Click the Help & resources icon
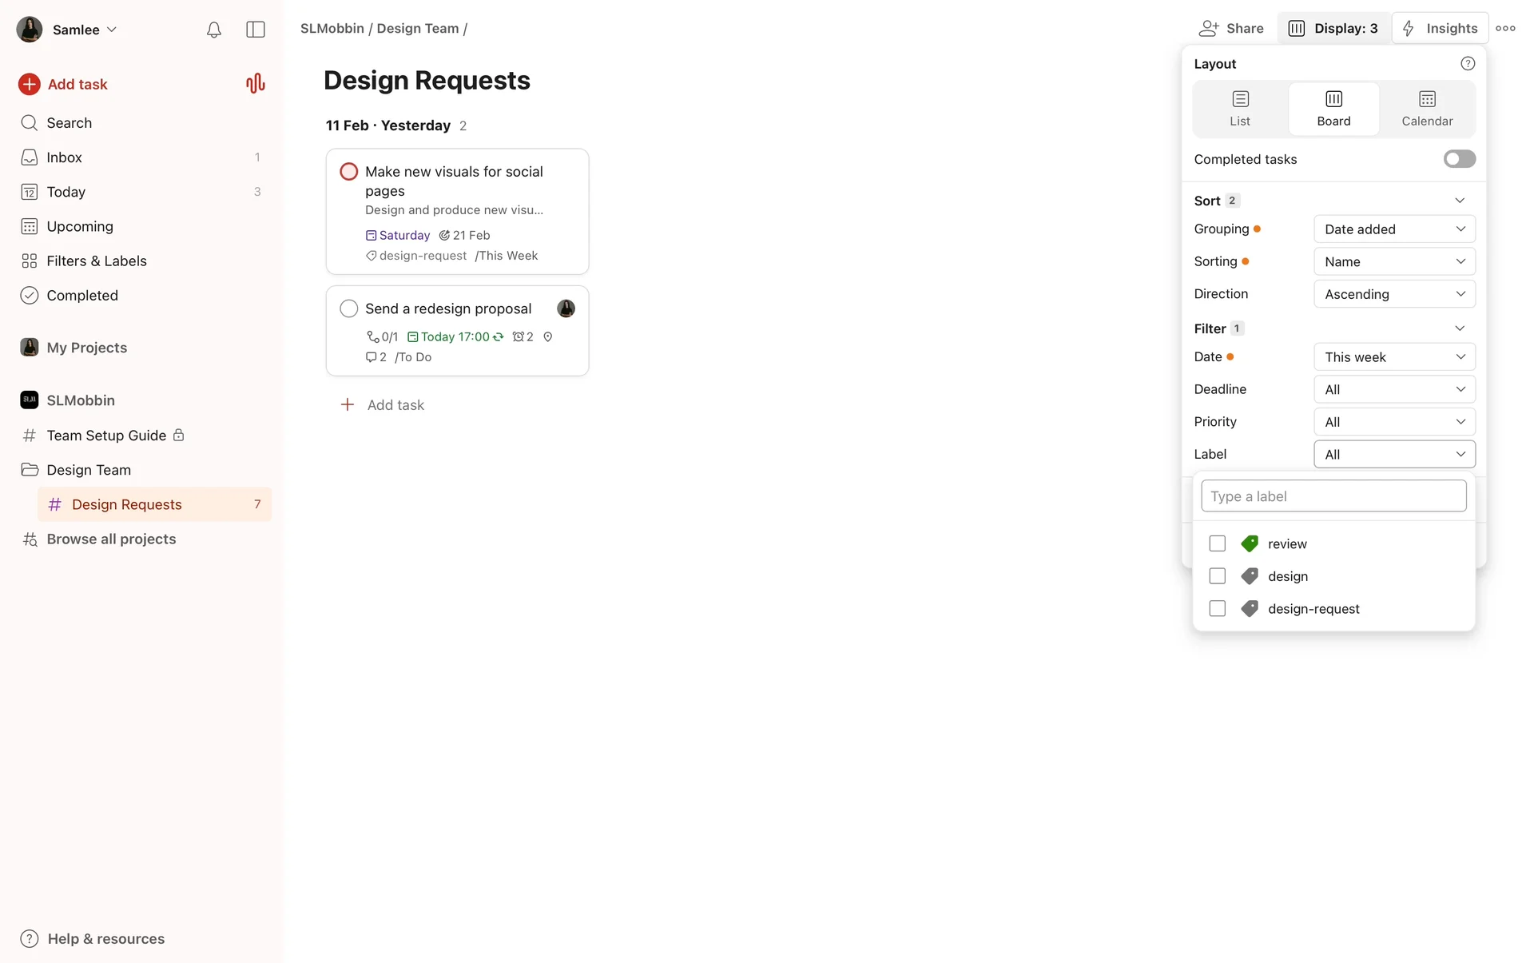 30,938
